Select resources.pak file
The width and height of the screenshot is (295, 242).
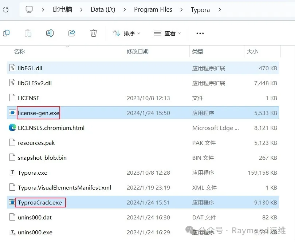[143, 143]
